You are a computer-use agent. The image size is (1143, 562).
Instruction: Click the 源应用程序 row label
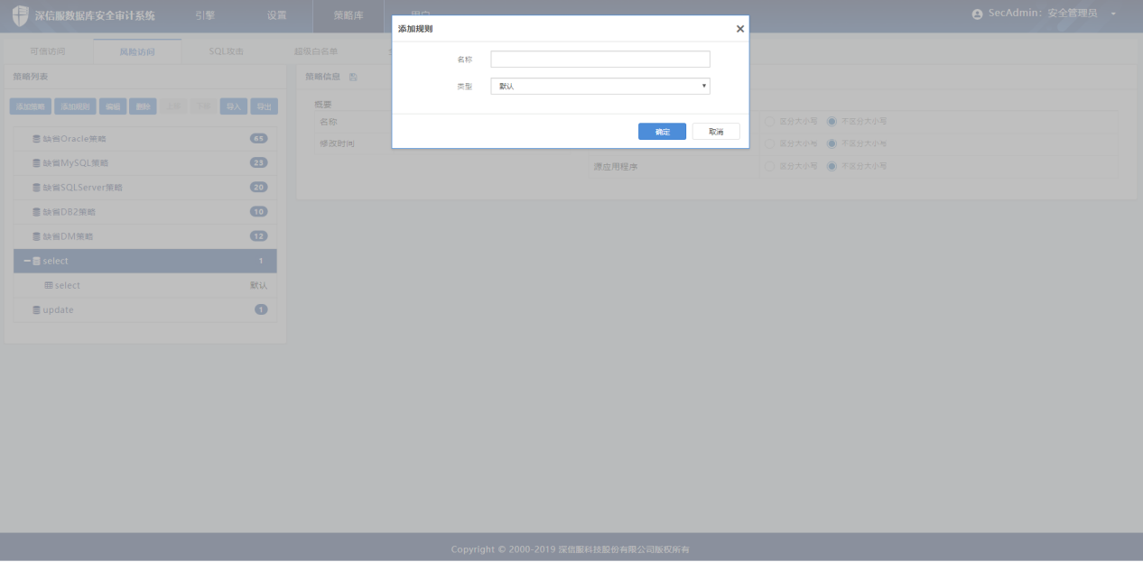[615, 167]
